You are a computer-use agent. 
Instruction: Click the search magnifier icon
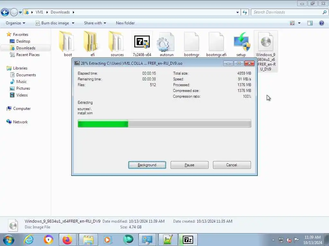coord(325,12)
